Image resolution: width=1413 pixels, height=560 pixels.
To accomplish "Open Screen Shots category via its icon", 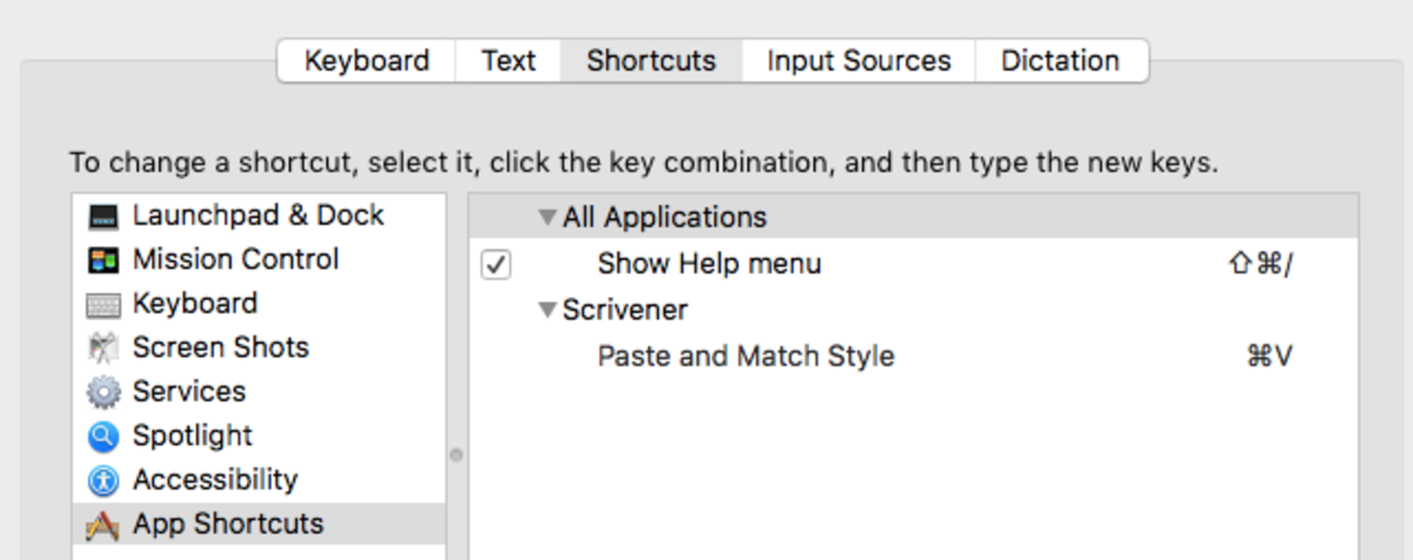I will [103, 348].
